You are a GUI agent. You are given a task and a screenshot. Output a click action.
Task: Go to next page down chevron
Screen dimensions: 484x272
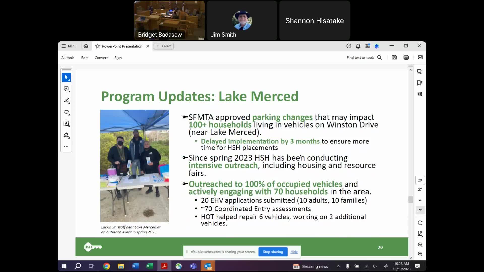click(x=420, y=210)
